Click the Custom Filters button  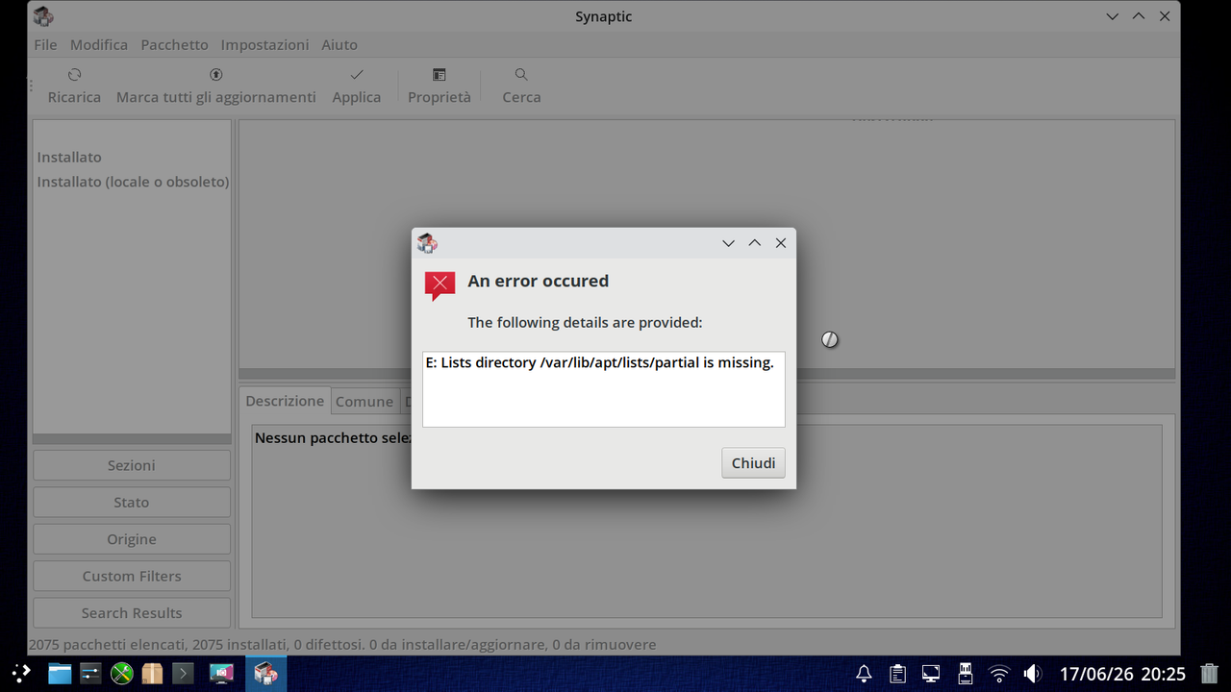click(132, 577)
